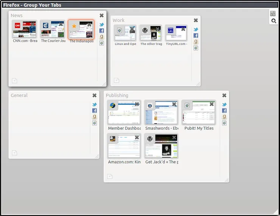Click Twitter icon in News group
280x216 pixels.
[102, 25]
